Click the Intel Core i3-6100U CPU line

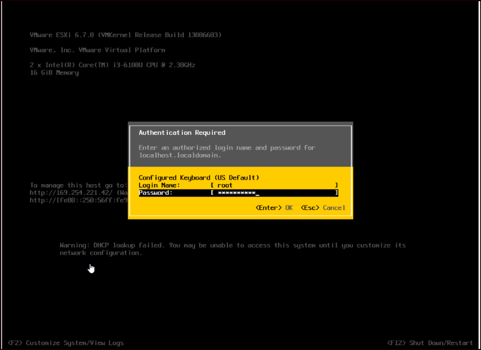pyautogui.click(x=112, y=65)
